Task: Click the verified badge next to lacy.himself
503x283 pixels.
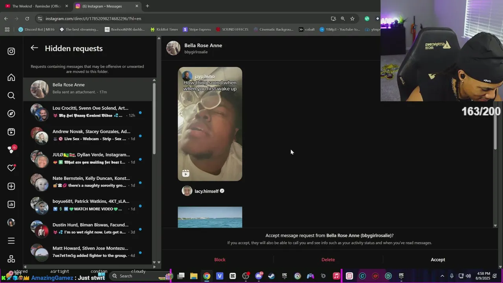Action: 222,191
